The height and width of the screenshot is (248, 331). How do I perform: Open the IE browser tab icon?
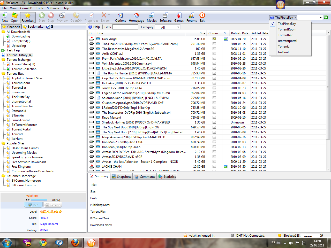coord(48,27)
